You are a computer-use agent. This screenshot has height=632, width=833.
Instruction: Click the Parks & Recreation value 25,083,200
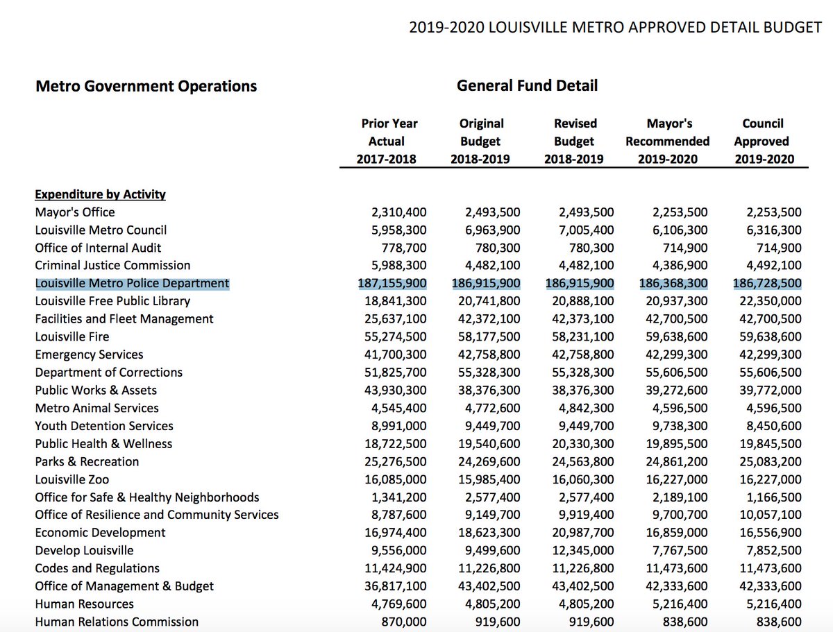(770, 461)
